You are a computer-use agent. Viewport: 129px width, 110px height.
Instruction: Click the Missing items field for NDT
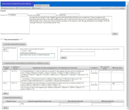pos(117,72)
